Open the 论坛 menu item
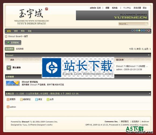This screenshot has width=156, height=135. point(9,31)
